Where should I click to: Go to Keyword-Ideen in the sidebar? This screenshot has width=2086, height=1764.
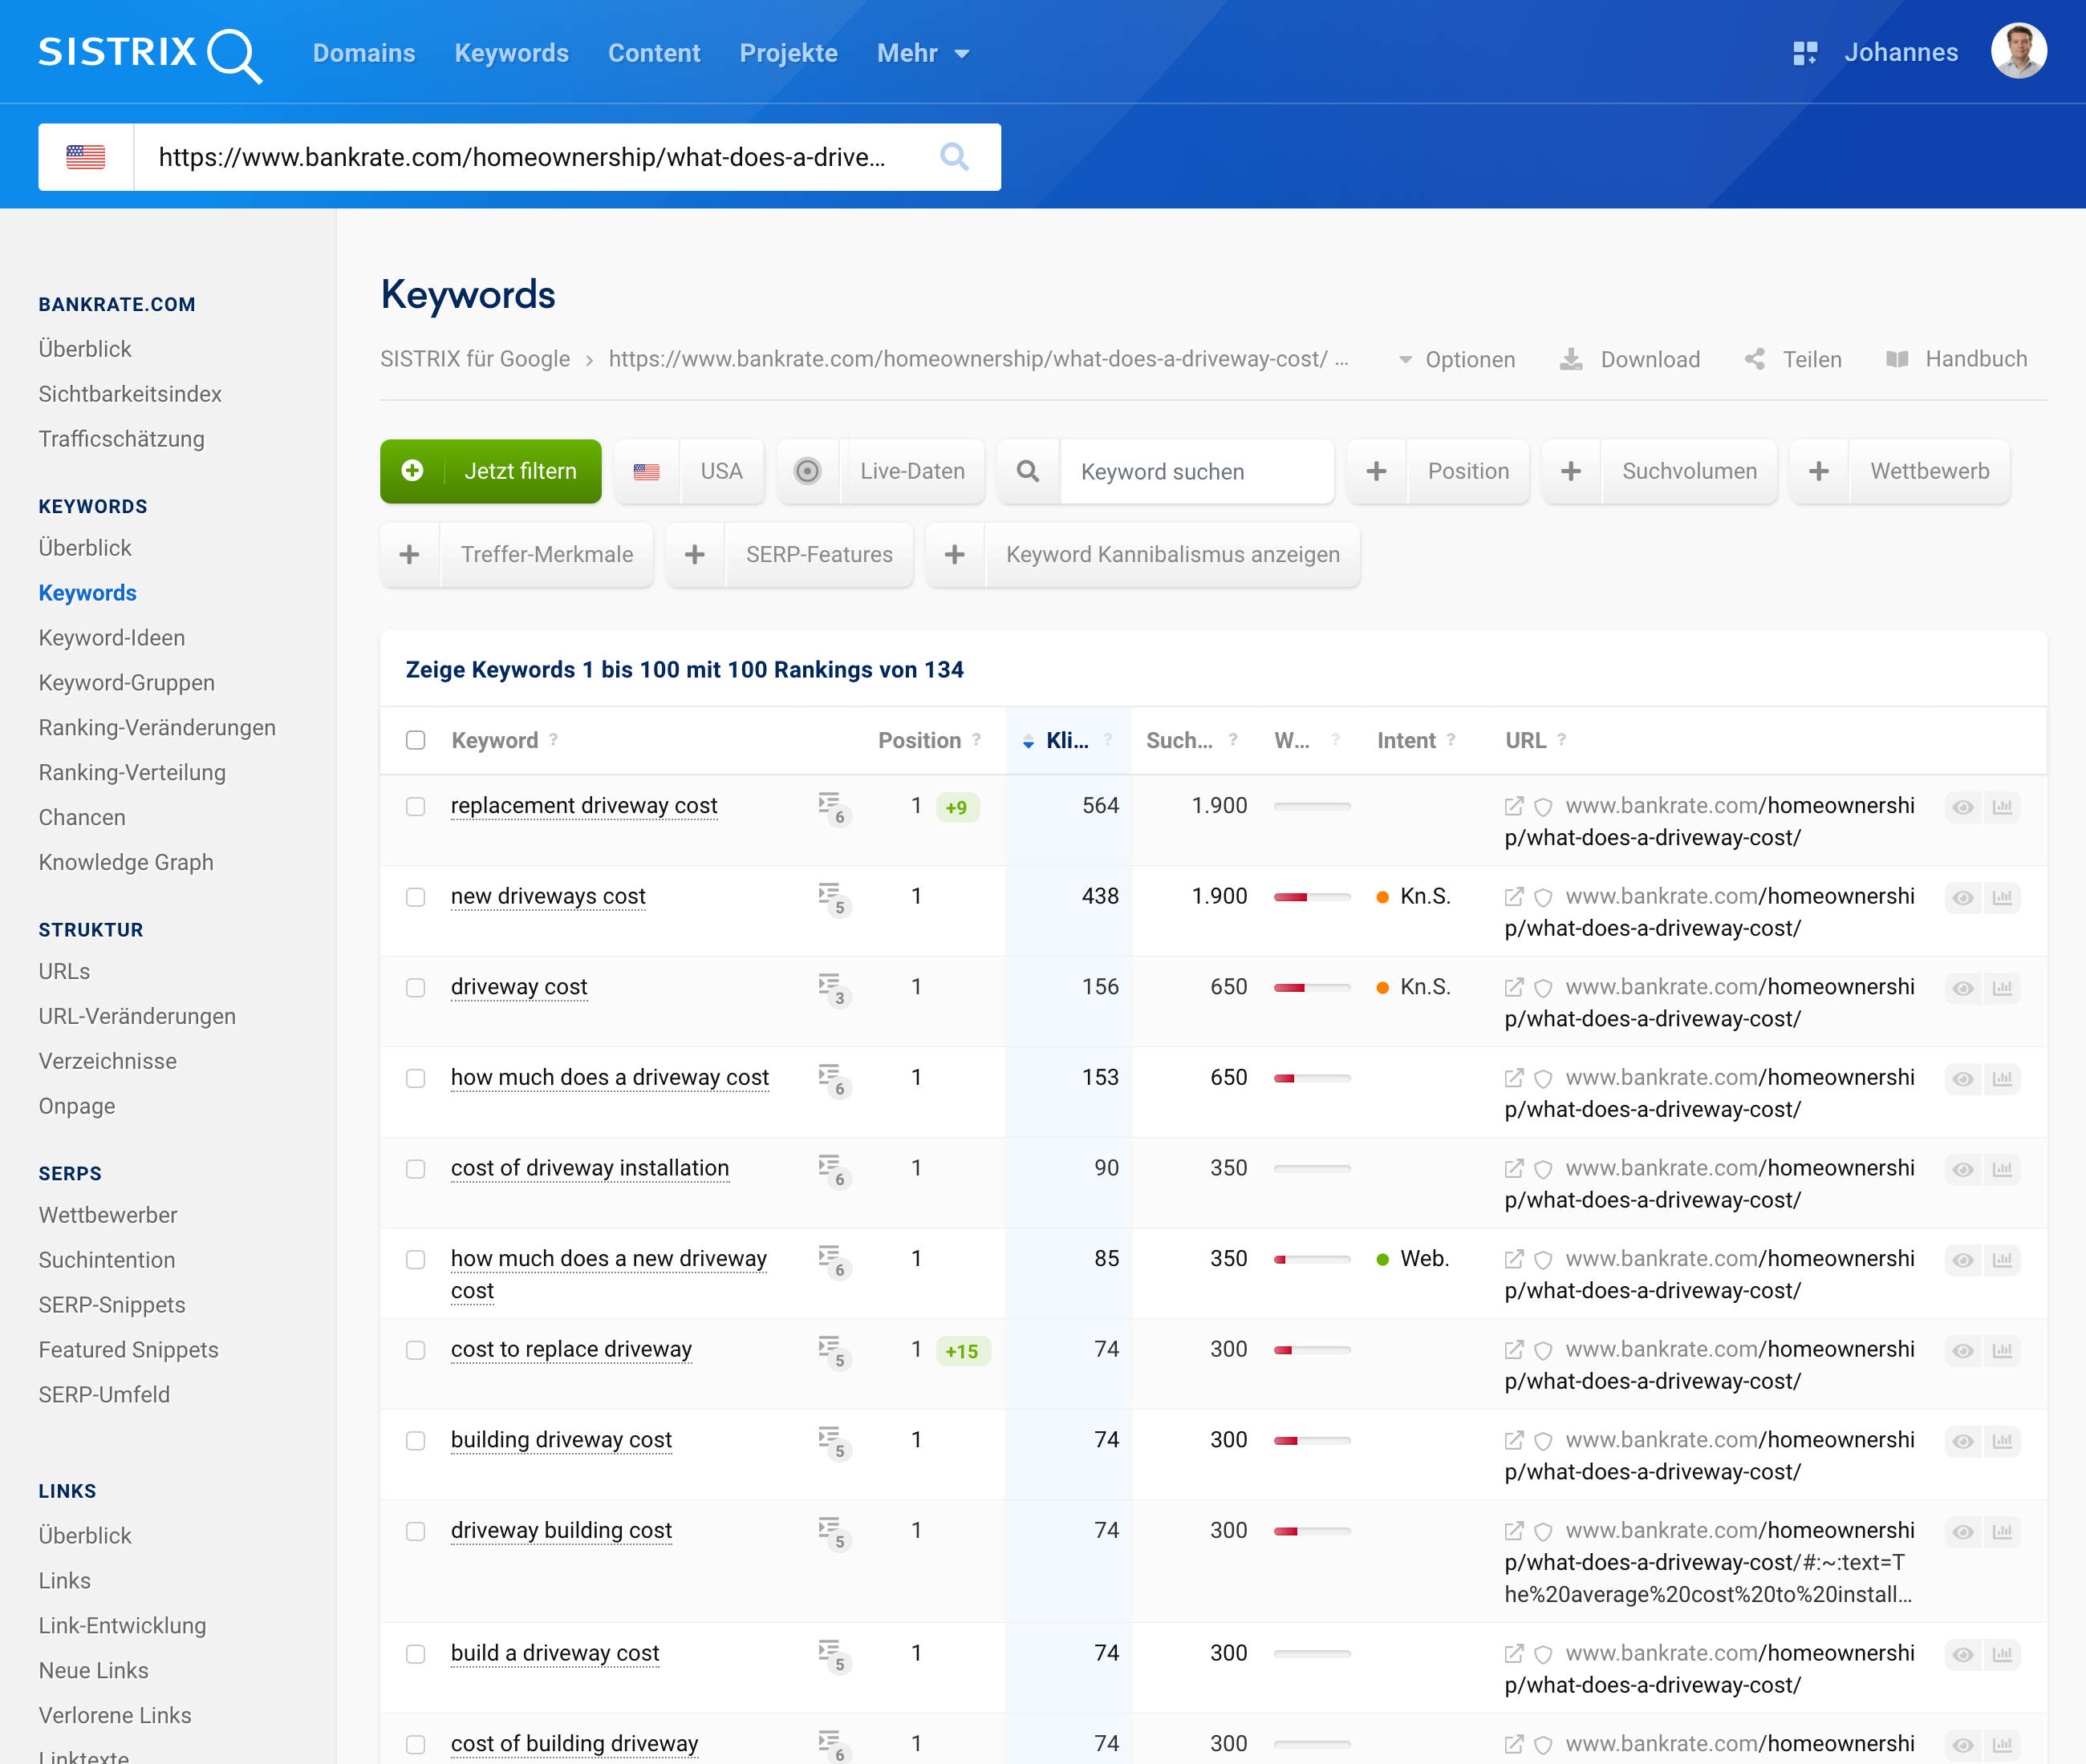click(x=111, y=638)
